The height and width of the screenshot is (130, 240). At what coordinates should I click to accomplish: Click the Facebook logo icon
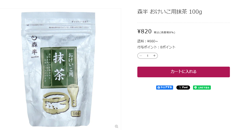[159, 87]
